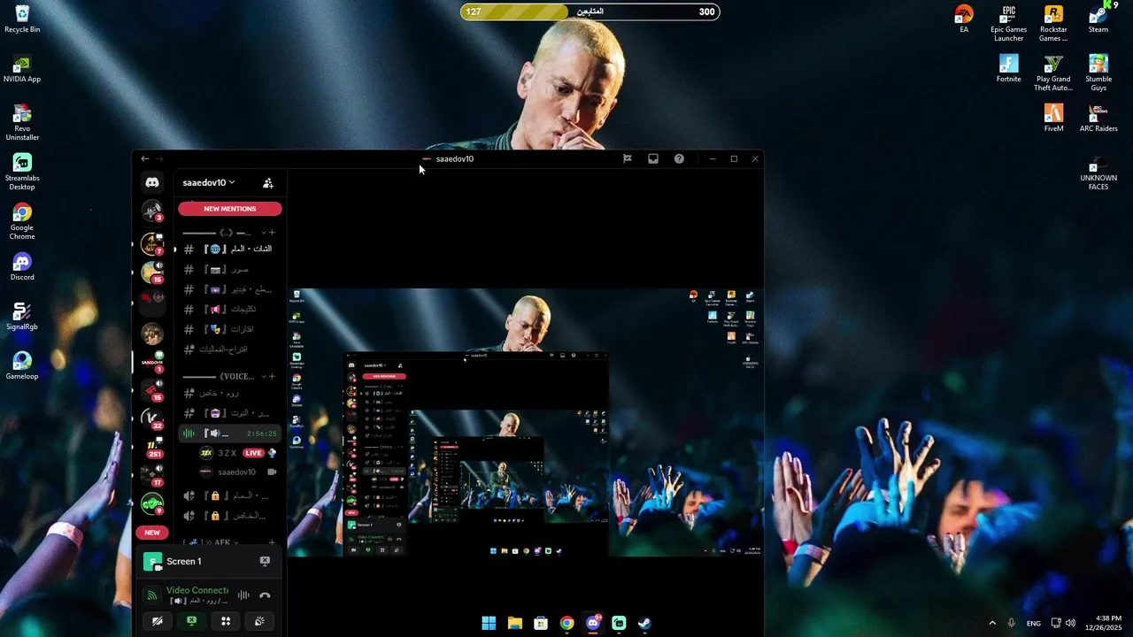The image size is (1133, 637).
Task: Open the theater masks emoji channel
Action: coord(228,329)
